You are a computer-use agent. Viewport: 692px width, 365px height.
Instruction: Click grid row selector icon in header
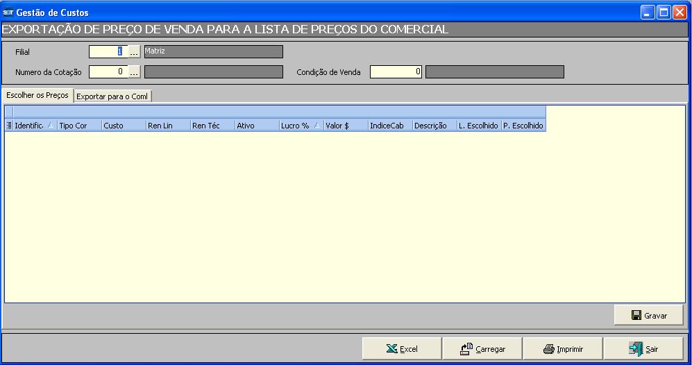9,126
